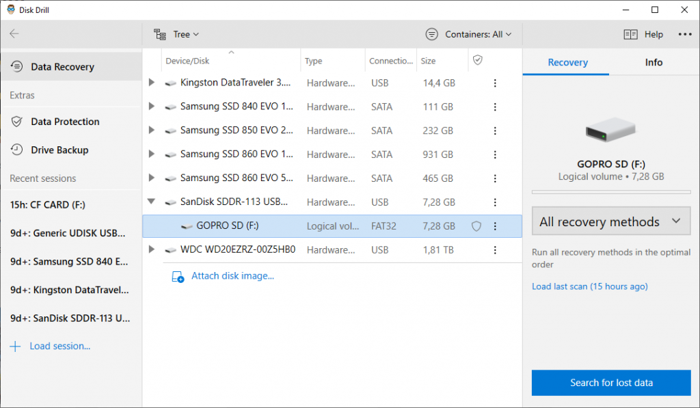Image resolution: width=700 pixels, height=408 pixels.
Task: Expand the Samsung SSD 860 EVO 931 GB row
Action: point(152,154)
